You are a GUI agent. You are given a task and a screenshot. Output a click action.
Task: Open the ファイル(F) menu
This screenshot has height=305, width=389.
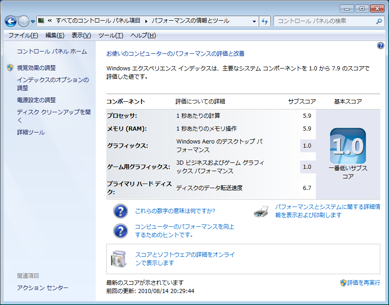(x=23, y=35)
